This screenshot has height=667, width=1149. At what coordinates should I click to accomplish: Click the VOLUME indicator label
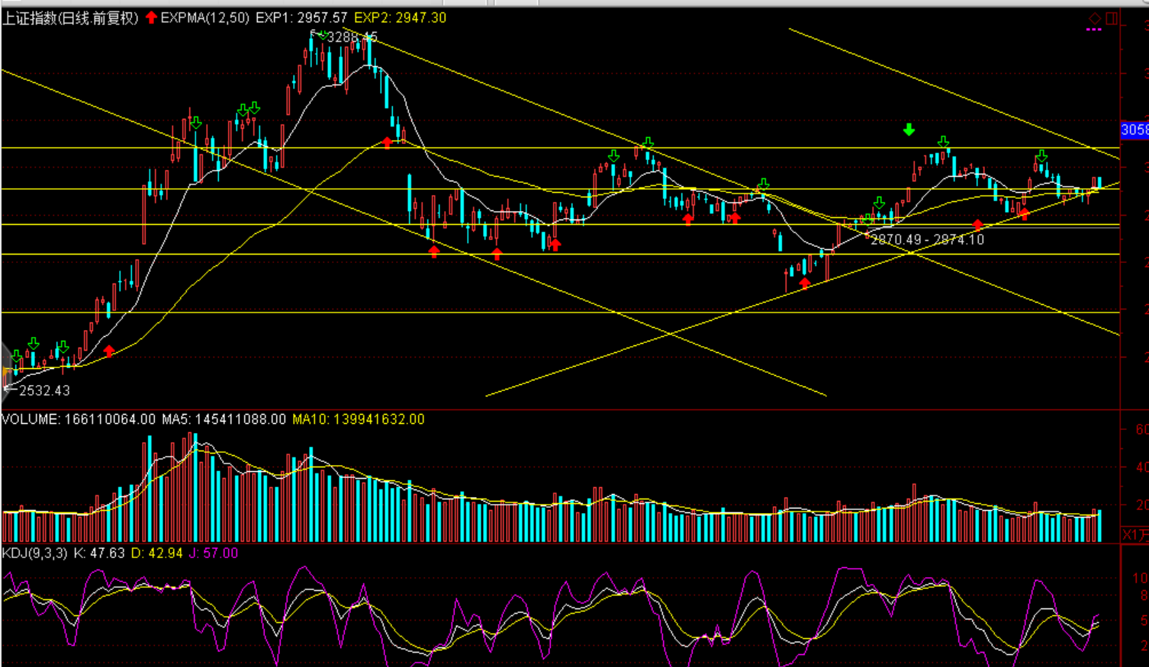[31, 419]
